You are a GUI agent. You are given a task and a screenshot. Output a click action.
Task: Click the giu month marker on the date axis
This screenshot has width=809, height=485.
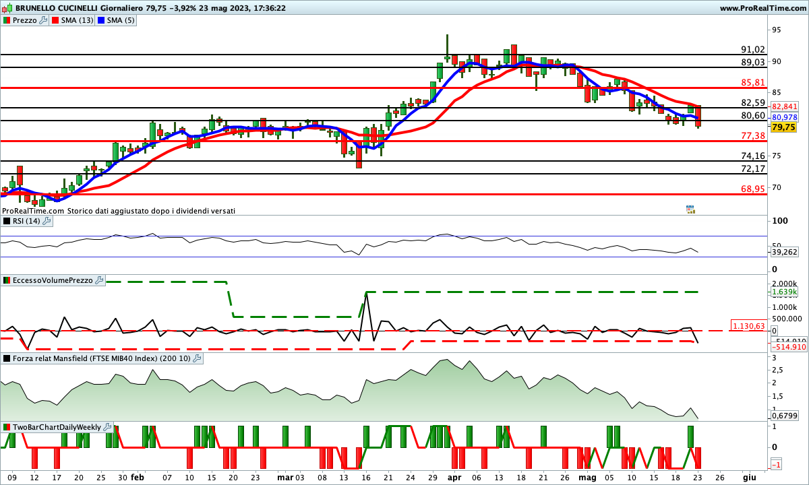[749, 477]
